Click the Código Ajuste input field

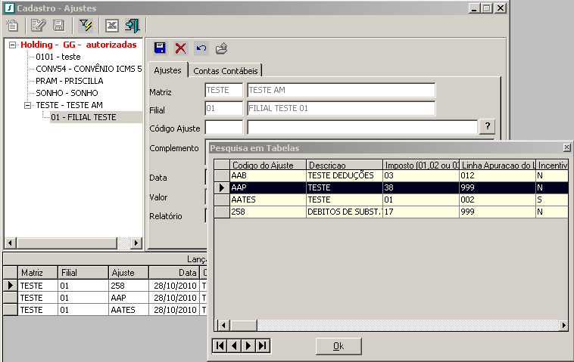[223, 126]
